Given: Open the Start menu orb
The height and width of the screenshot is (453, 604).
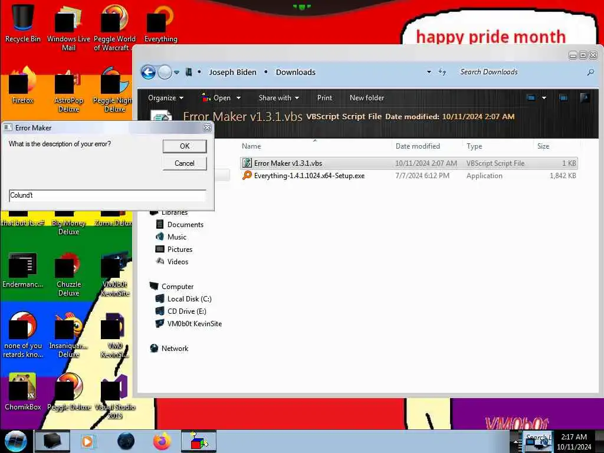Looking at the screenshot, I should 16,441.
